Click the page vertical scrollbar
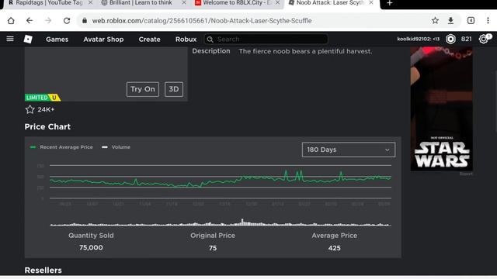Screen dimensions: 497x279 pyautogui.click(x=495, y=102)
